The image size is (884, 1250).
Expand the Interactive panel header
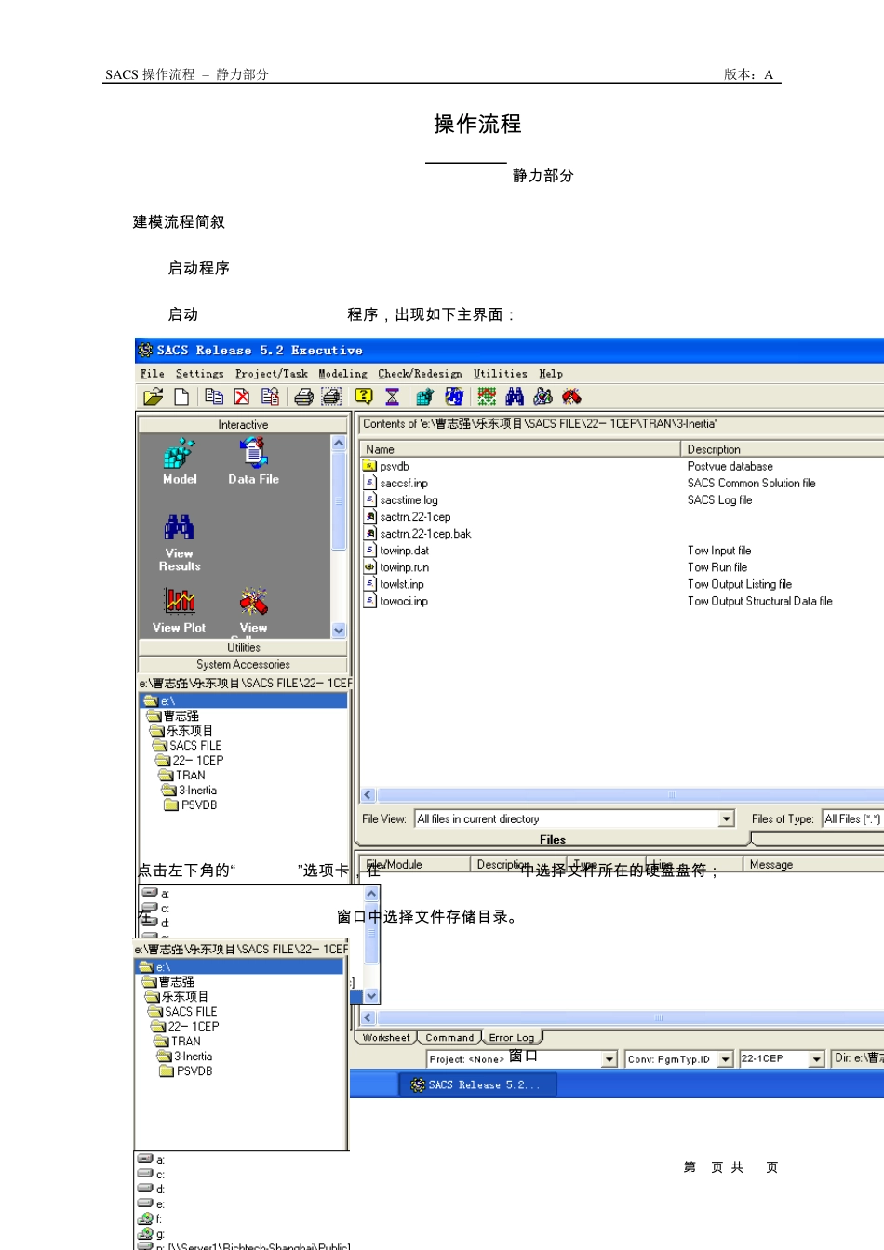243,424
